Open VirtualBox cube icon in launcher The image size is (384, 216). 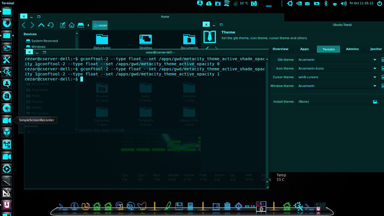[x=7, y=132]
